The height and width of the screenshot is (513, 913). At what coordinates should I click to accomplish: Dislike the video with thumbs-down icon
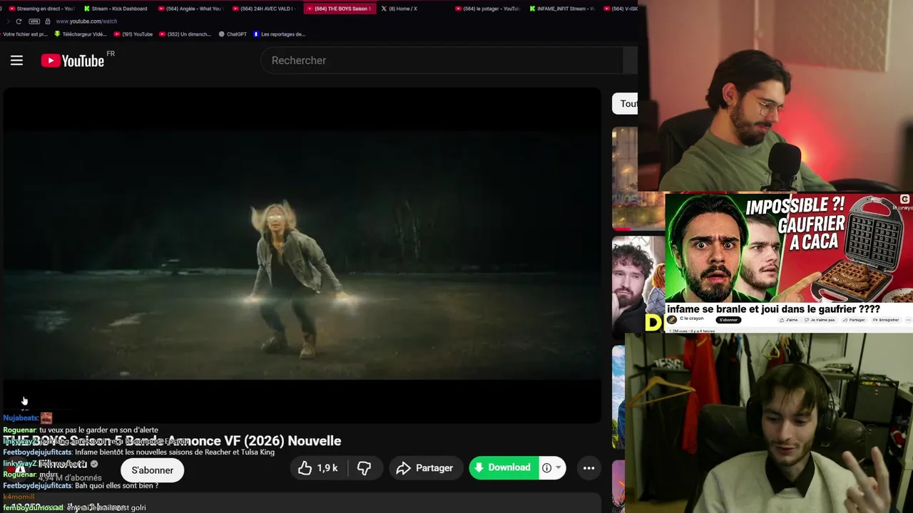tap(364, 468)
